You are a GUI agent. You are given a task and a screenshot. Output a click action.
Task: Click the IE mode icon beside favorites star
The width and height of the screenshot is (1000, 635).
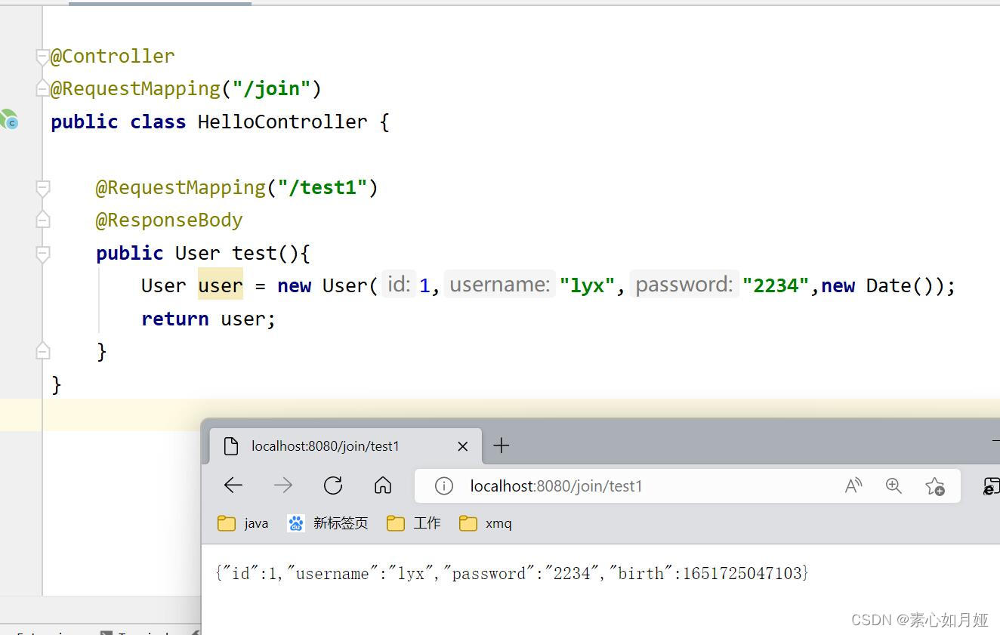991,486
